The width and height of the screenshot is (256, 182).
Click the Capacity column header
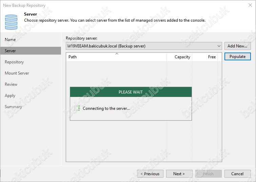179,57
